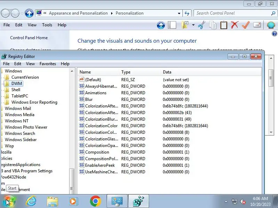Switch to the Registry Editor taskbar button
This screenshot has width=278, height=208.
[x=139, y=201]
